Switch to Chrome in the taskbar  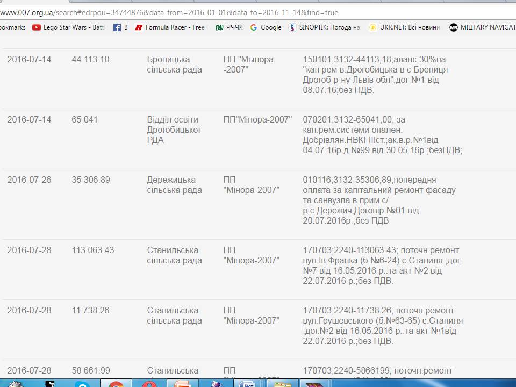point(116,383)
